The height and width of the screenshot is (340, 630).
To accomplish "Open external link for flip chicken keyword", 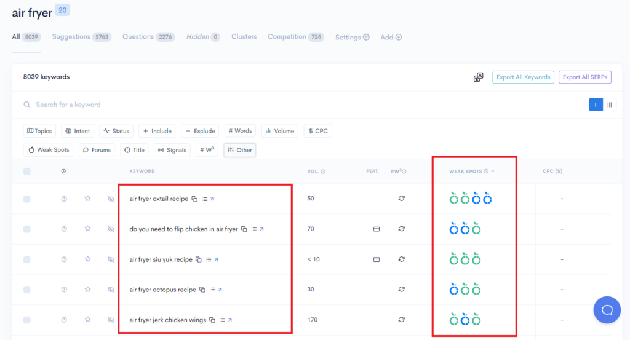I will [x=262, y=229].
